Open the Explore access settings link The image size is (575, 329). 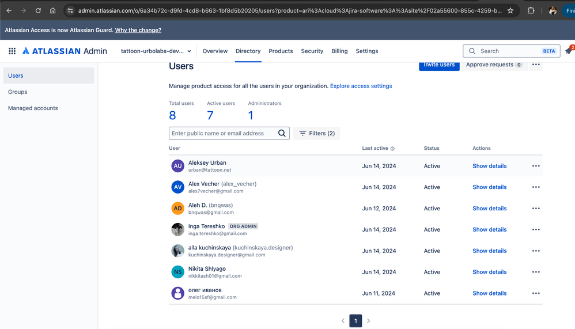pos(361,86)
